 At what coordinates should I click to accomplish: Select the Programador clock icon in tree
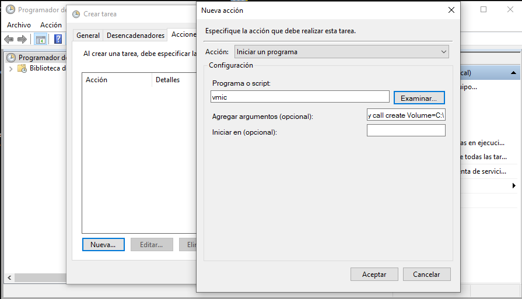(11, 57)
